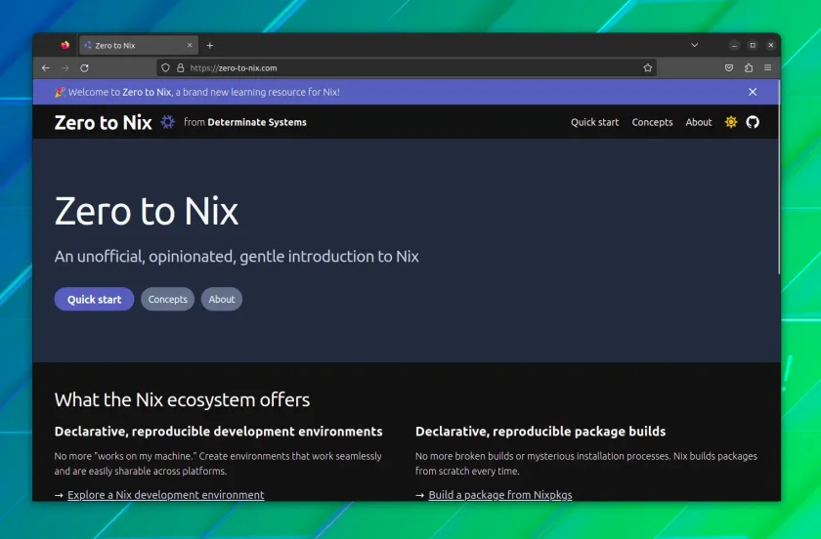Viewport: 821px width, 539px height.
Task: Click the Zero to Nix header logo text
Action: [x=104, y=122]
